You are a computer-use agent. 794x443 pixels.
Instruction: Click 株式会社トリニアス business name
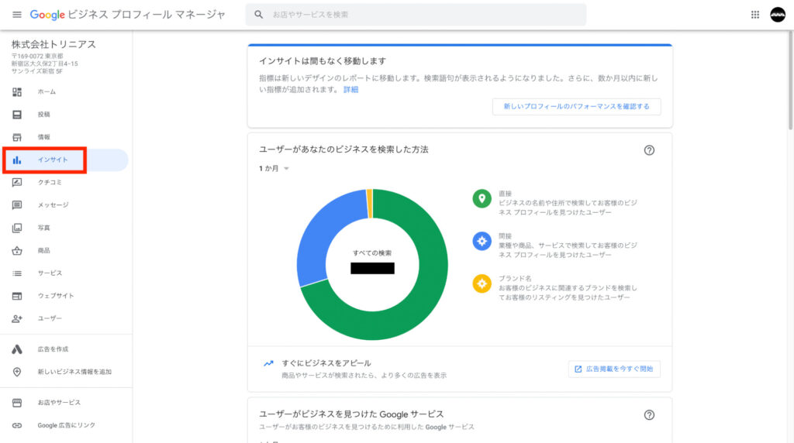point(54,44)
